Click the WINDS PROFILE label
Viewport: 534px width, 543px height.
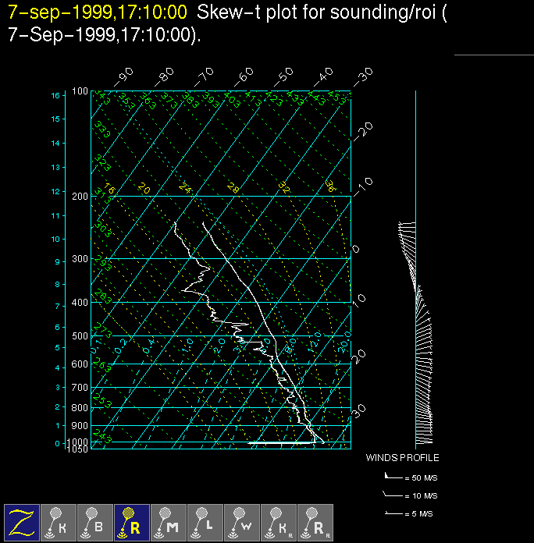coord(402,458)
